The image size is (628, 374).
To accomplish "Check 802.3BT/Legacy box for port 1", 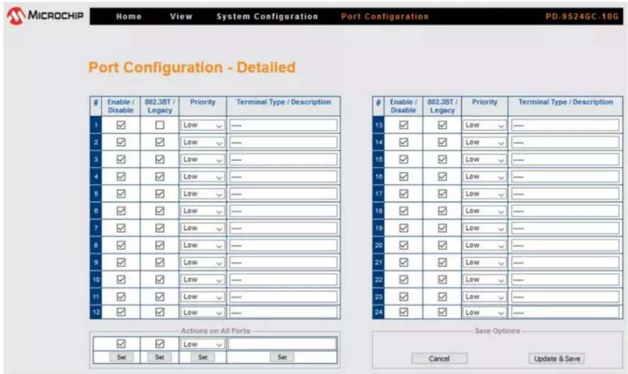I will [160, 125].
